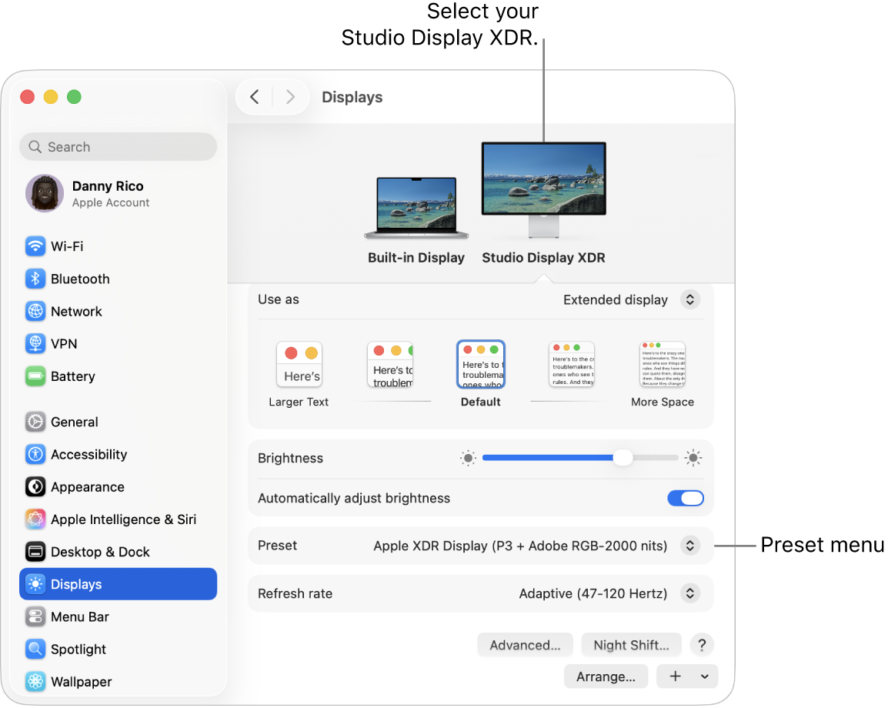Select the Studio Display XDR

coord(543,185)
